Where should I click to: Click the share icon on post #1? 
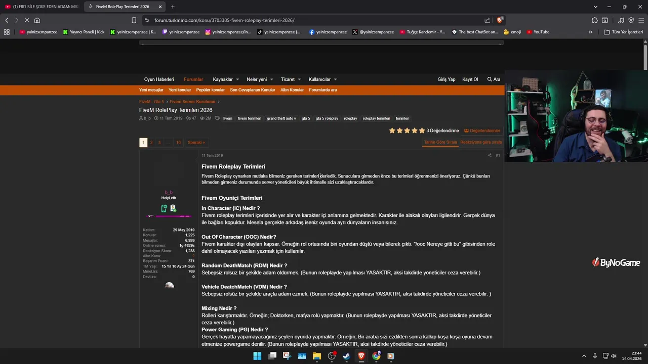[489, 155]
